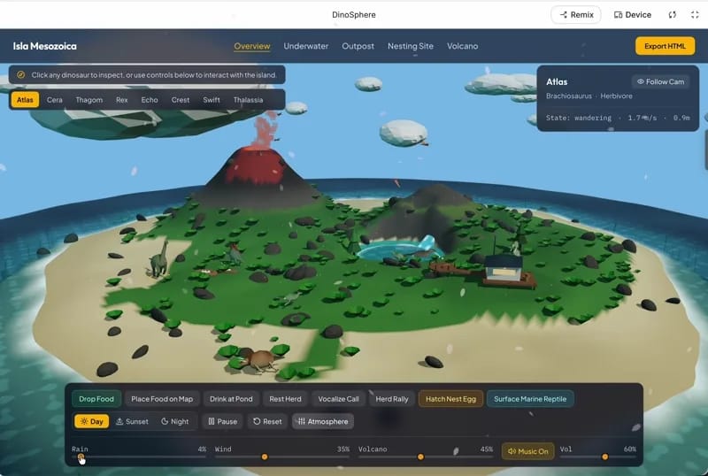708x476 pixels.
Task: Click the compass icon in hint bar
Action: point(20,75)
